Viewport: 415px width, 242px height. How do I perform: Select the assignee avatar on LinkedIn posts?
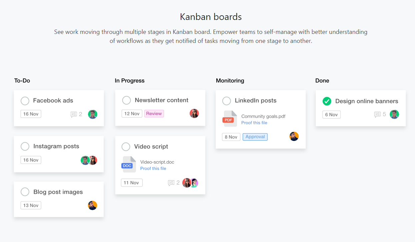[x=294, y=136]
